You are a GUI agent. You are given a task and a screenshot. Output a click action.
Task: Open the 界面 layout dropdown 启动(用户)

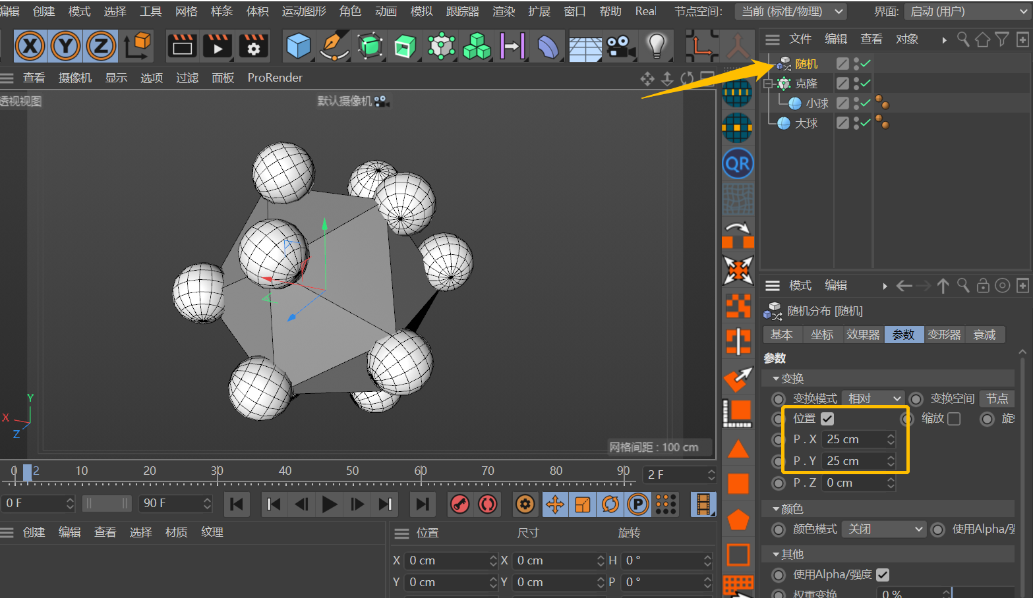click(968, 12)
